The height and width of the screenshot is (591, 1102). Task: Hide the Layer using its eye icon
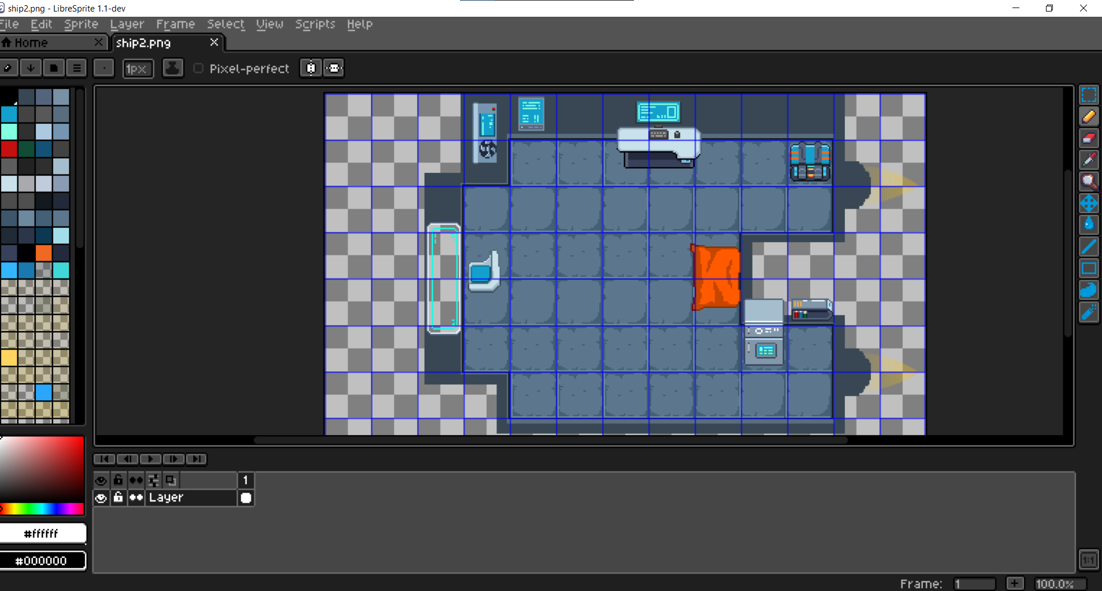tap(101, 498)
